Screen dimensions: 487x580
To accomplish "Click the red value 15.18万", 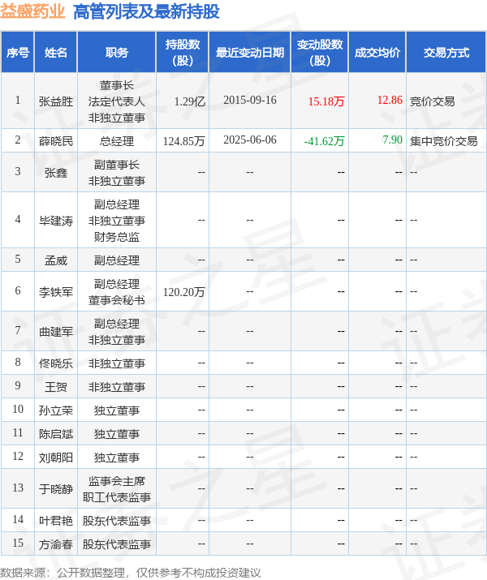I will [326, 101].
